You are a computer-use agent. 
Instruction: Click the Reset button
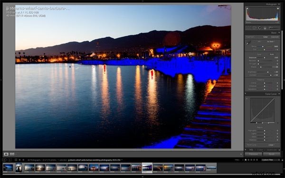(272, 154)
